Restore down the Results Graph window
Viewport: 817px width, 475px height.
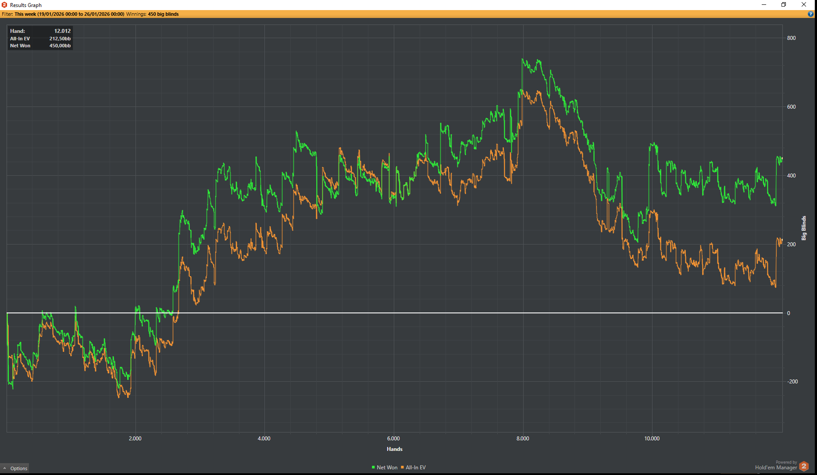pos(784,5)
